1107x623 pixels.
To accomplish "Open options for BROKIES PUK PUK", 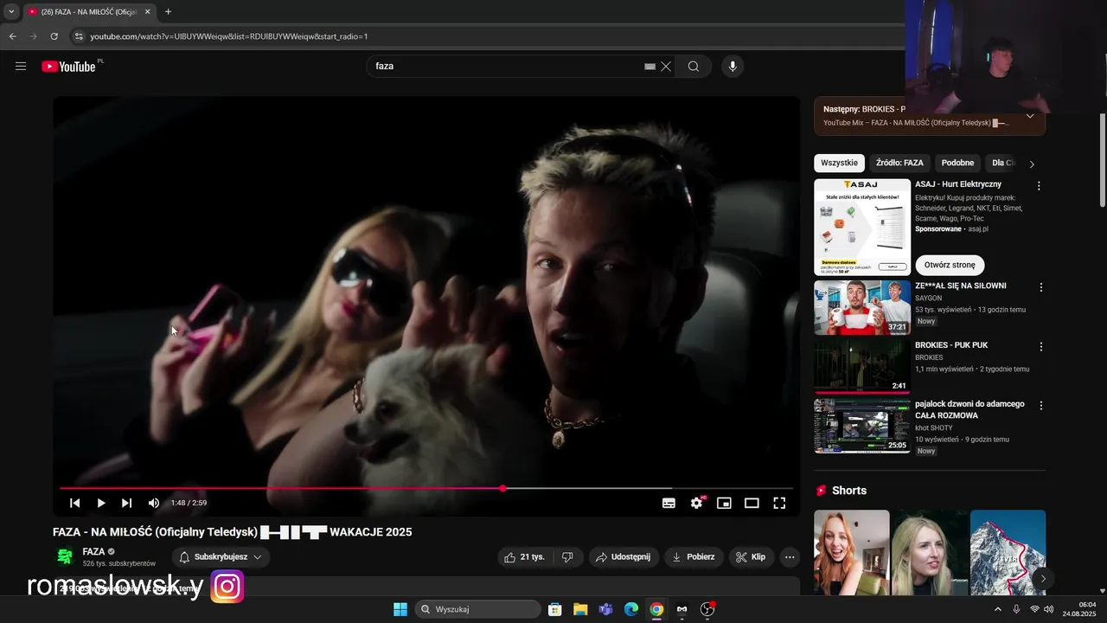I will (x=1040, y=346).
